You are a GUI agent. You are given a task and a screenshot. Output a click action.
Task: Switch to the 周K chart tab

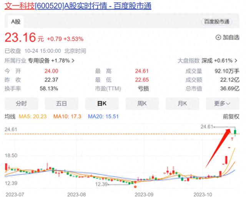click(x=142, y=103)
